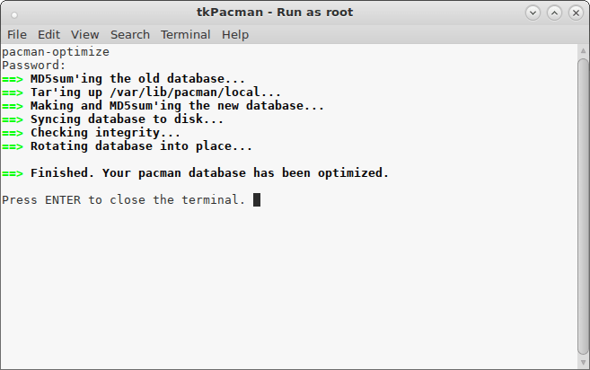590x370 pixels.
Task: Click the 'Password:' prompt line
Action: (x=34, y=66)
